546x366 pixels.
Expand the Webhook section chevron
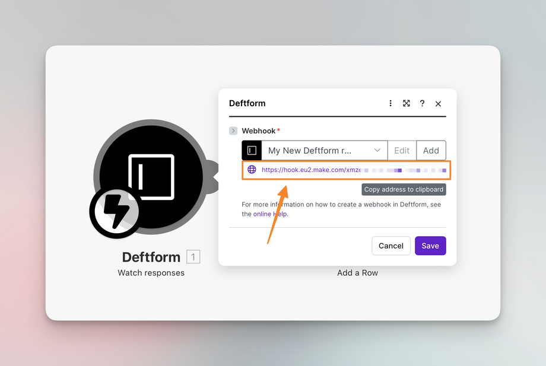point(233,131)
